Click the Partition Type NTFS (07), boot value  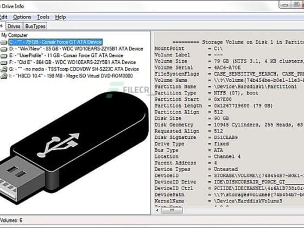[236, 93]
